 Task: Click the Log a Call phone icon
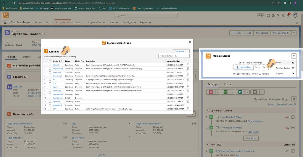click(x=240, y=92)
